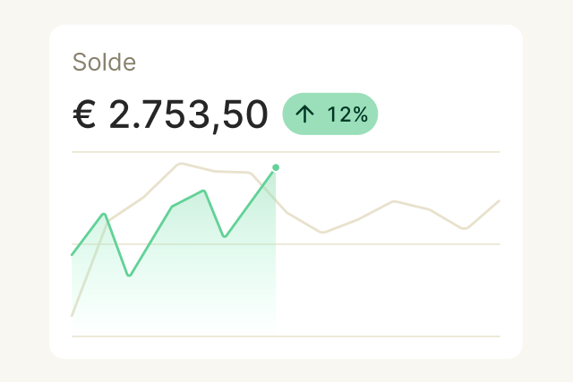
Task: Click the 2.753,50 balance amount
Action: 188,115
